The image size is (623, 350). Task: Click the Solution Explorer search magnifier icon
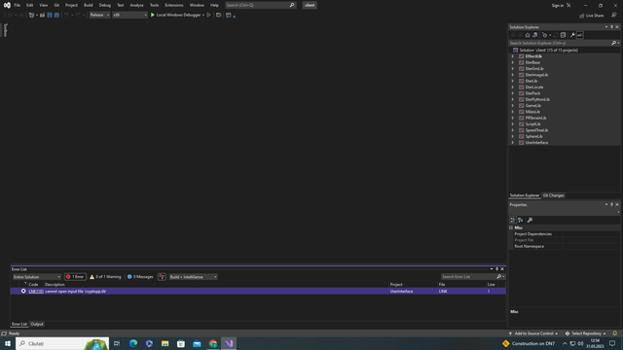(613, 43)
